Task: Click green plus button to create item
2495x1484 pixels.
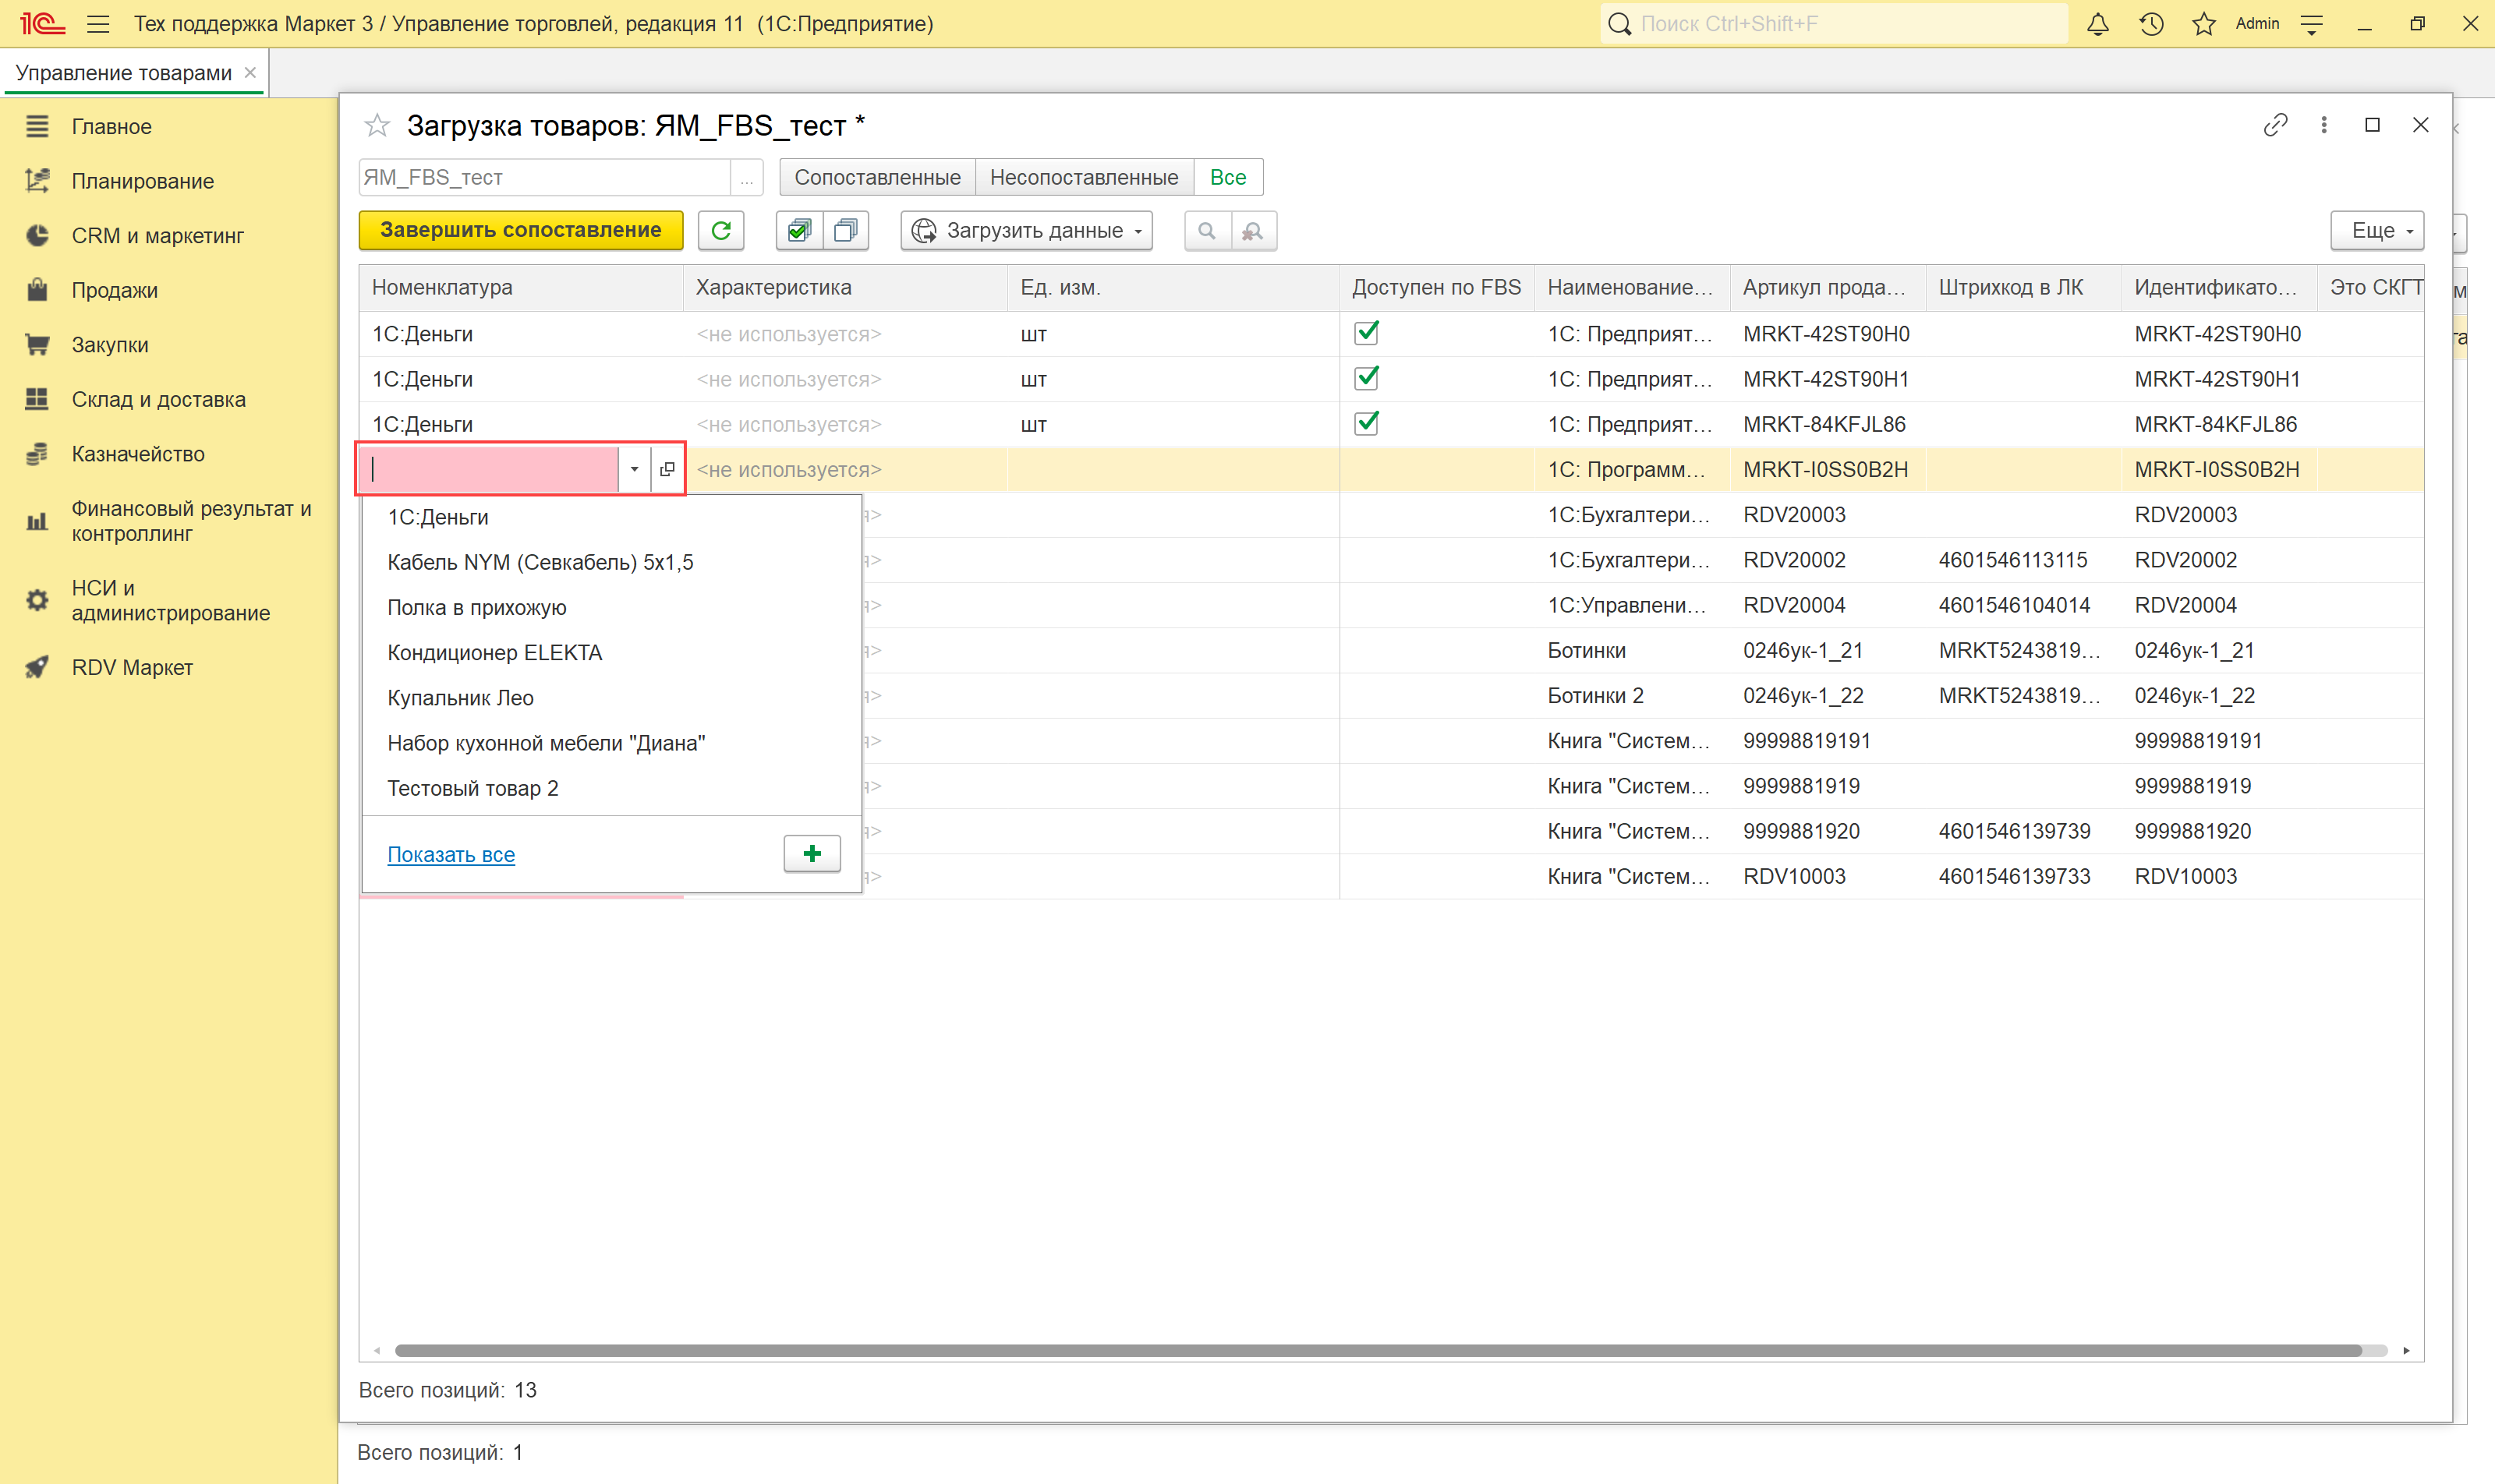Action: point(812,854)
